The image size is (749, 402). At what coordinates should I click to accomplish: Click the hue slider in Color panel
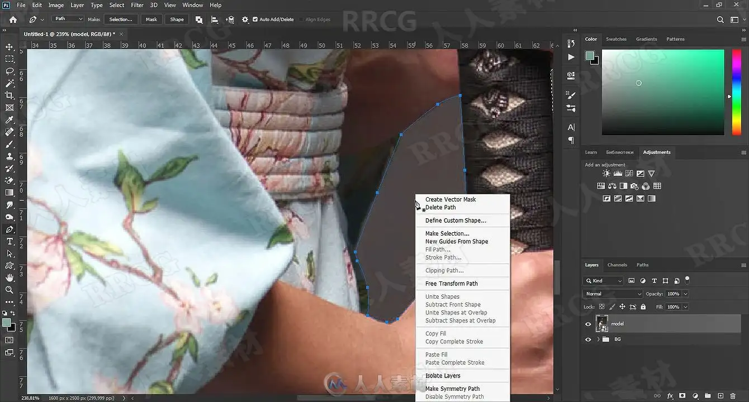(x=737, y=92)
